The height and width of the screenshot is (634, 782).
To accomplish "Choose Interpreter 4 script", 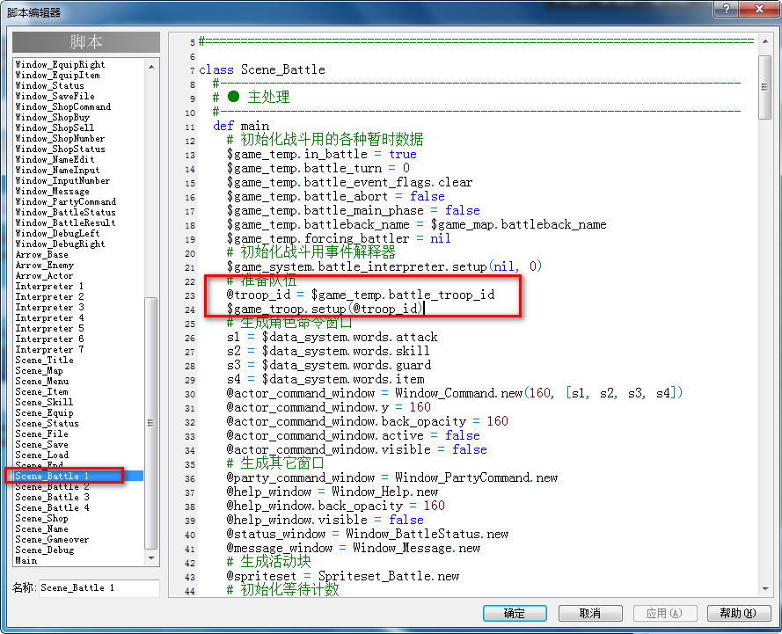I will [x=49, y=318].
